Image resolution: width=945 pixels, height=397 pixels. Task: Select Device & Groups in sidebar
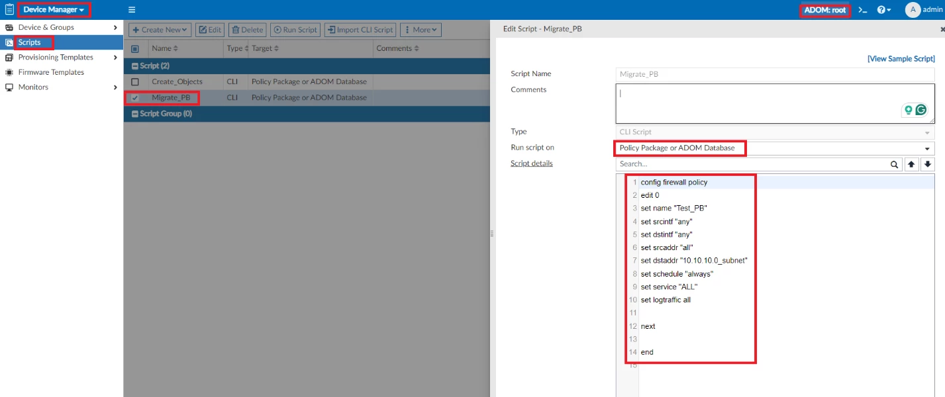pos(46,28)
